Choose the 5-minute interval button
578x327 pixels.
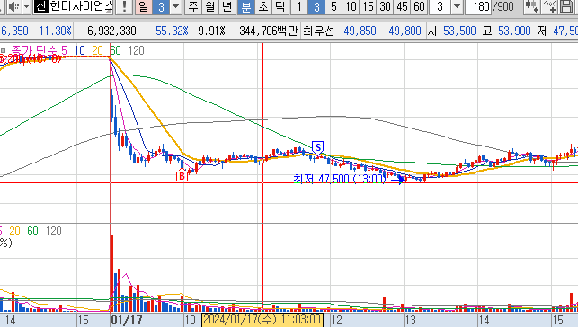pos(333,6)
